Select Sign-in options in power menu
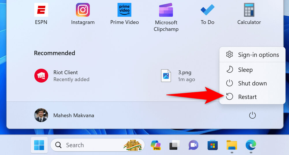Image resolution: width=289 pixels, height=155 pixels. (x=252, y=55)
